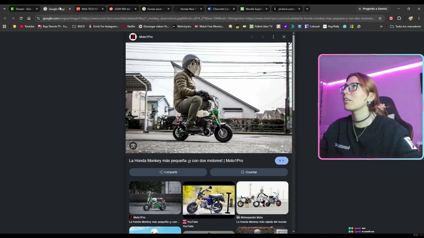Open the globe bookmark icon
Image resolution: width=424 pixels, height=238 pixels.
click(x=359, y=26)
